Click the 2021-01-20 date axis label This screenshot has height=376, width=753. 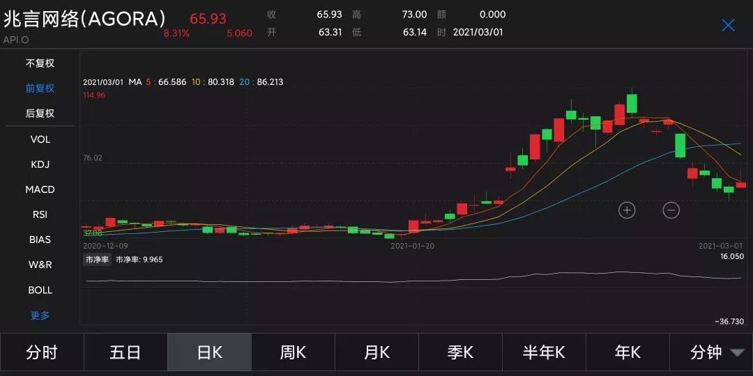coord(413,246)
